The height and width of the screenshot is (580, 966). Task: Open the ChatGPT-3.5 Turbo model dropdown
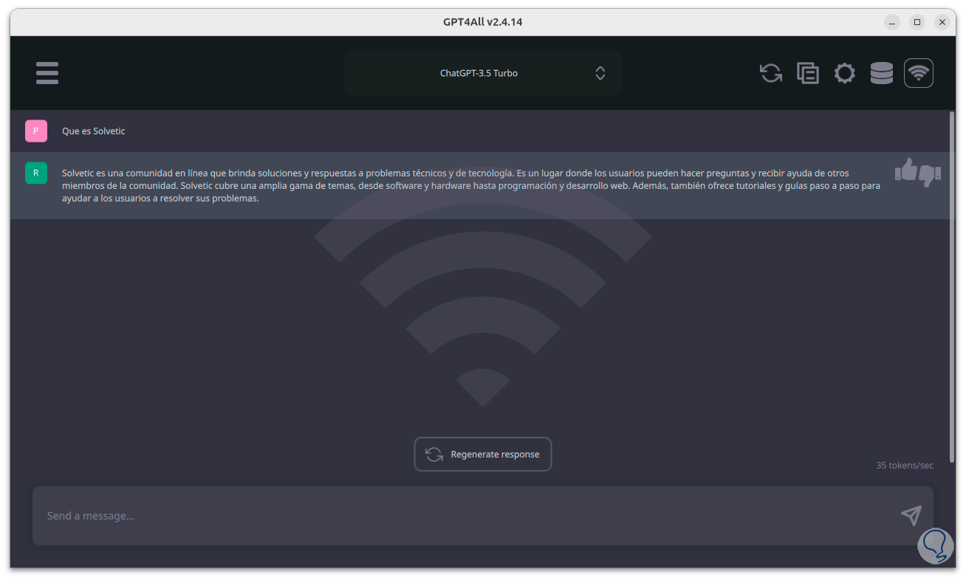[x=482, y=73]
